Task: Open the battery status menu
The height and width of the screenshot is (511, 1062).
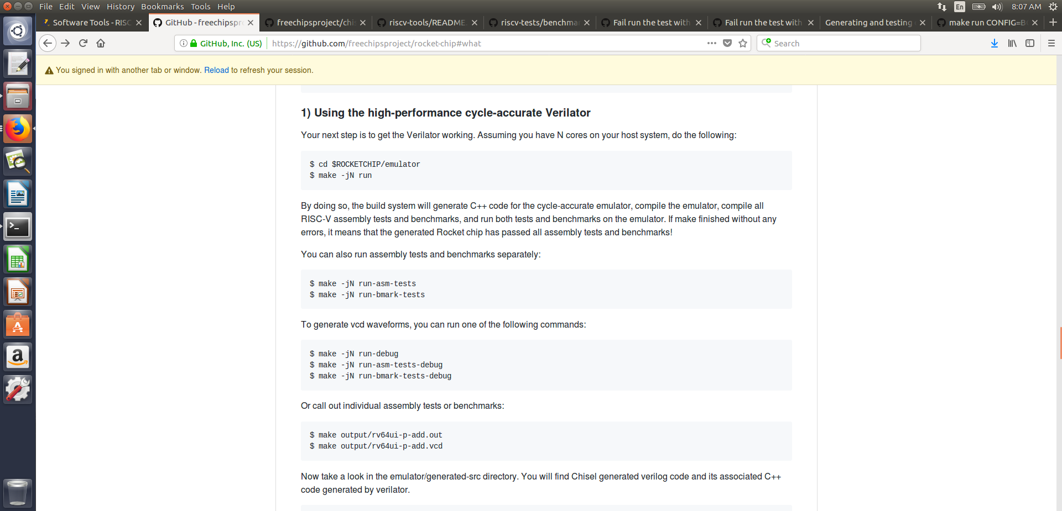Action: (x=979, y=7)
